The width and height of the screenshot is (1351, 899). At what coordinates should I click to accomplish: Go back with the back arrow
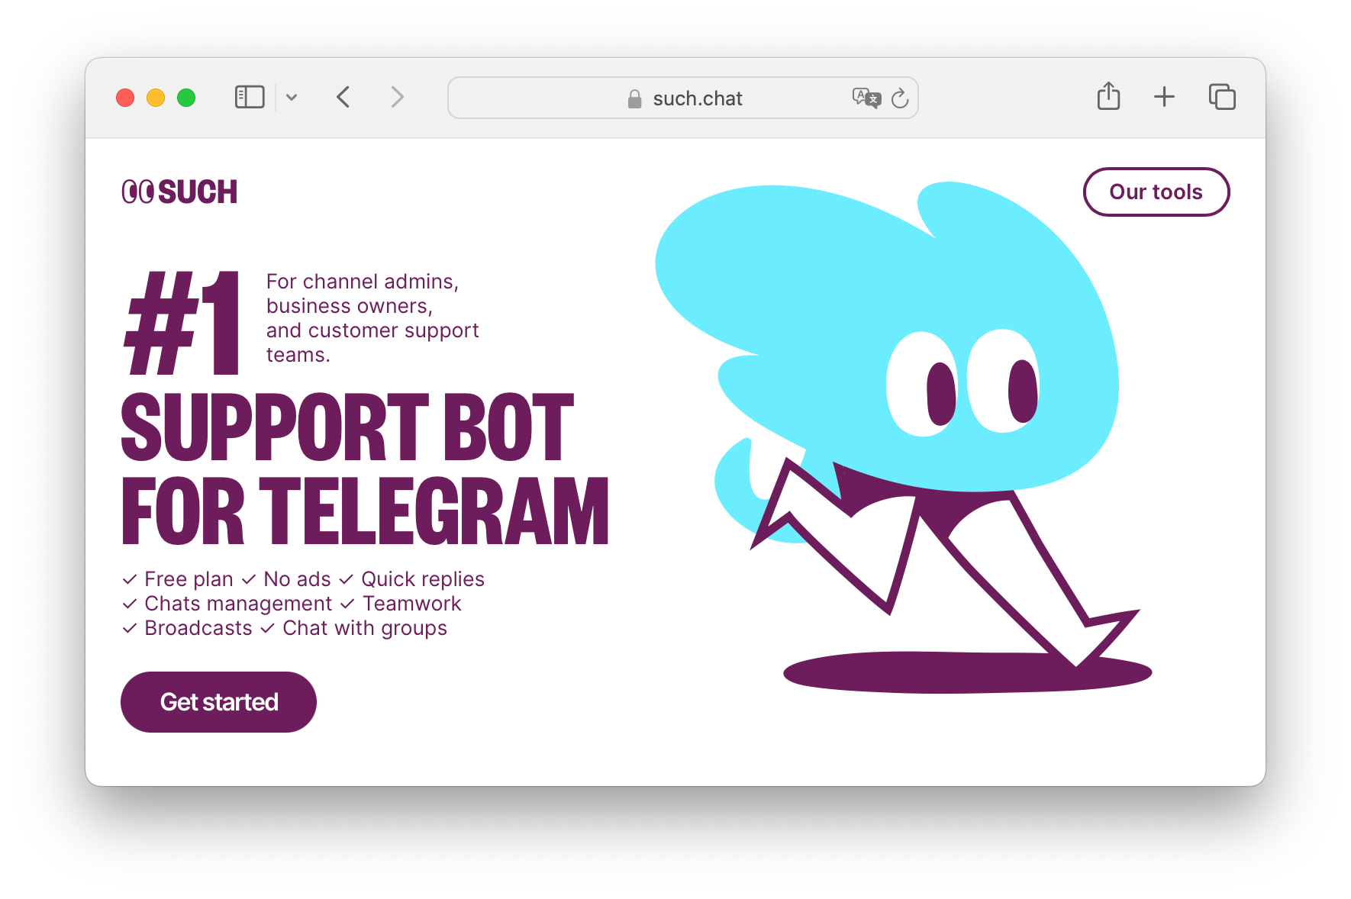[x=343, y=98]
